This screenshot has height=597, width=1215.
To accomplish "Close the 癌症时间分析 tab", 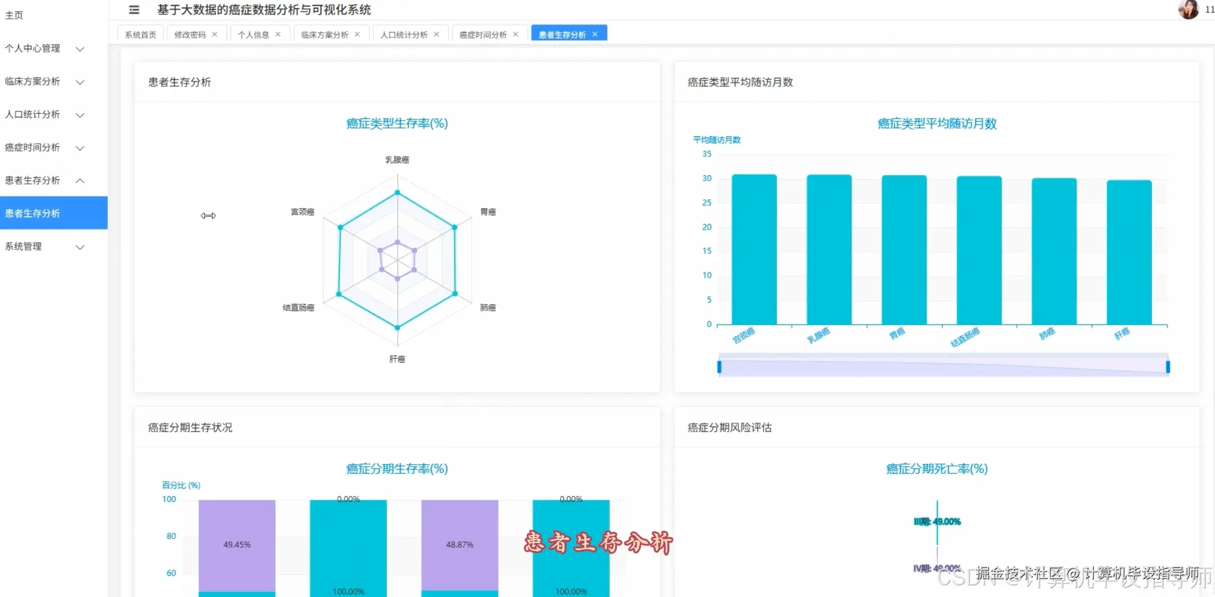I will pyautogui.click(x=516, y=34).
